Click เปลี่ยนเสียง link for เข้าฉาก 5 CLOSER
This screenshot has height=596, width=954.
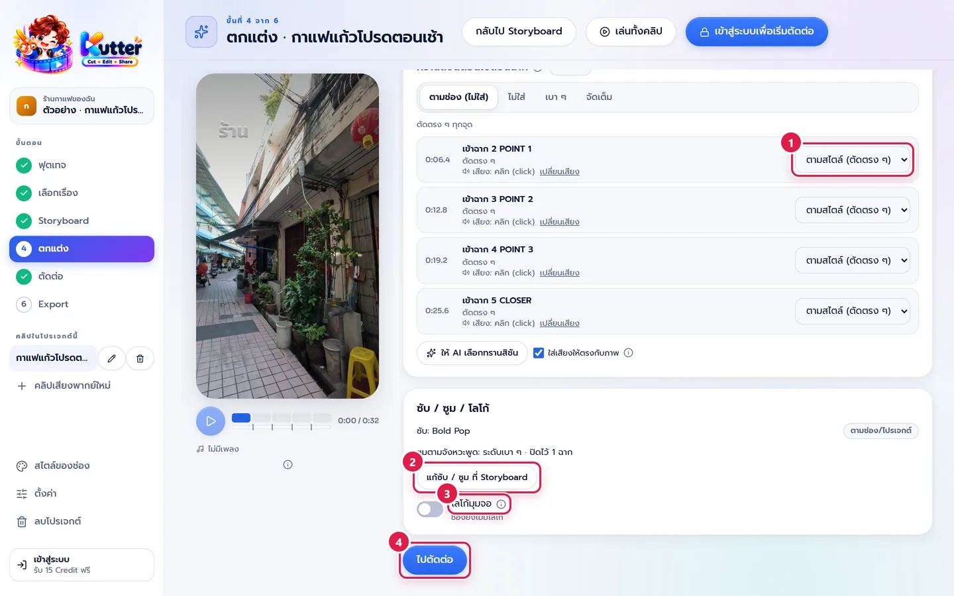(x=559, y=323)
